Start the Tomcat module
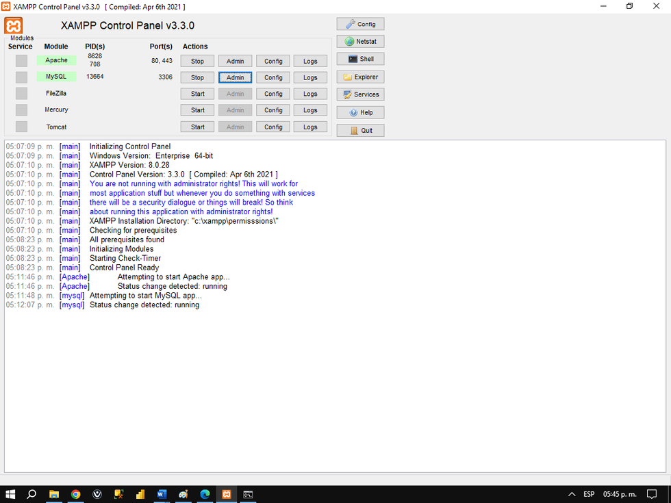The height and width of the screenshot is (503, 671). point(197,127)
